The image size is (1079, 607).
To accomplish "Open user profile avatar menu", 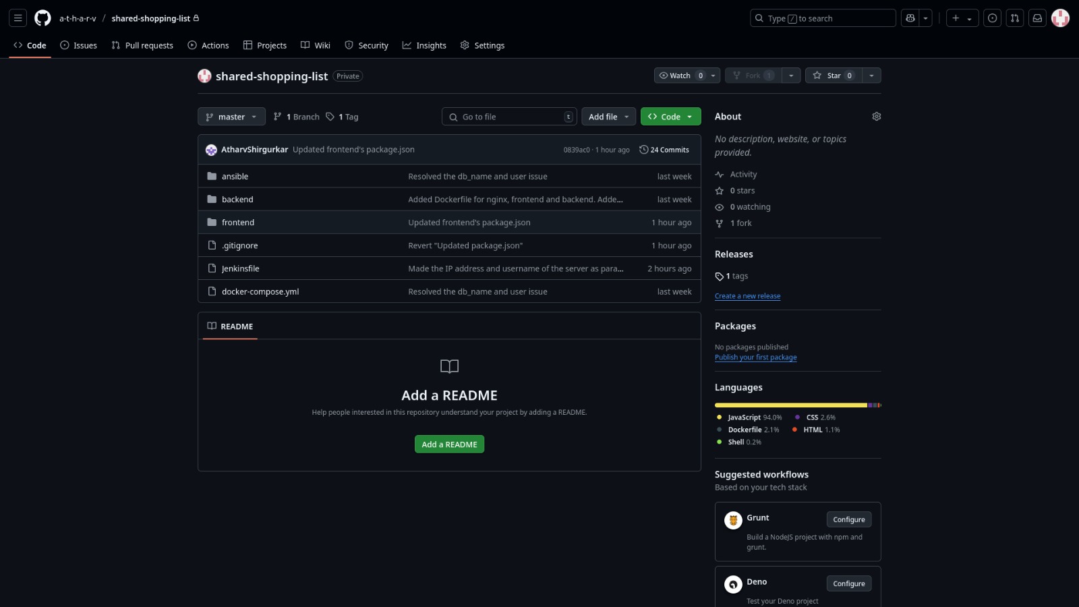I will (x=1060, y=18).
